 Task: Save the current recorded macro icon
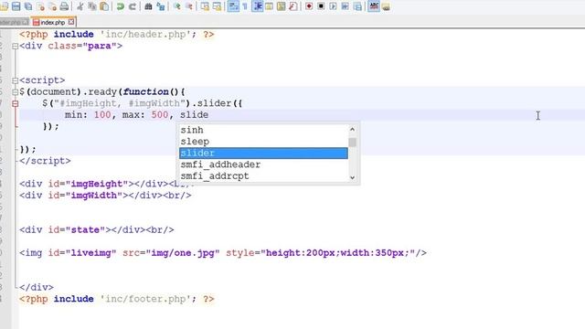357,6
